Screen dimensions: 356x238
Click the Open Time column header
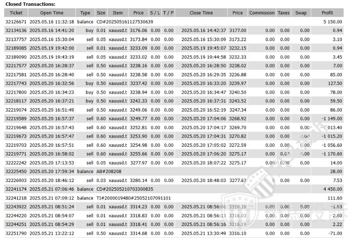pyautogui.click(x=52, y=13)
